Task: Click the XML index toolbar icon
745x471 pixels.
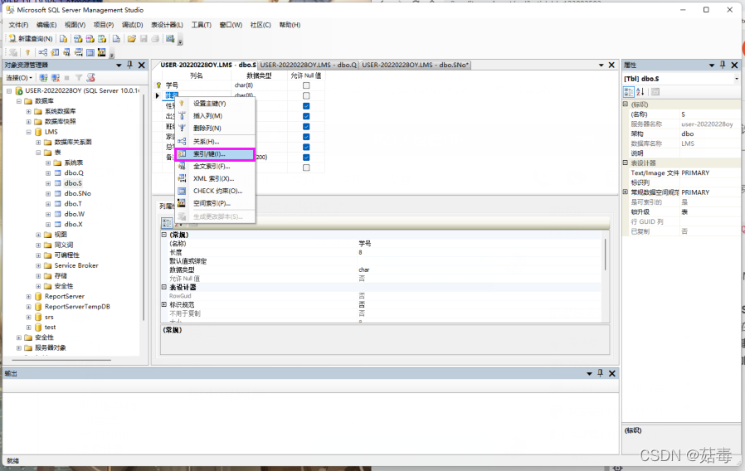Action: pyautogui.click(x=78, y=52)
